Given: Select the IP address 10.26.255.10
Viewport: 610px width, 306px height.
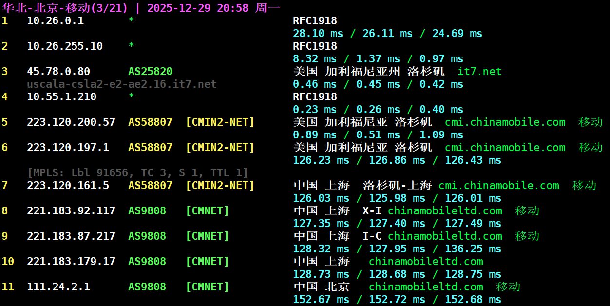Looking at the screenshot, I should 65,46.
